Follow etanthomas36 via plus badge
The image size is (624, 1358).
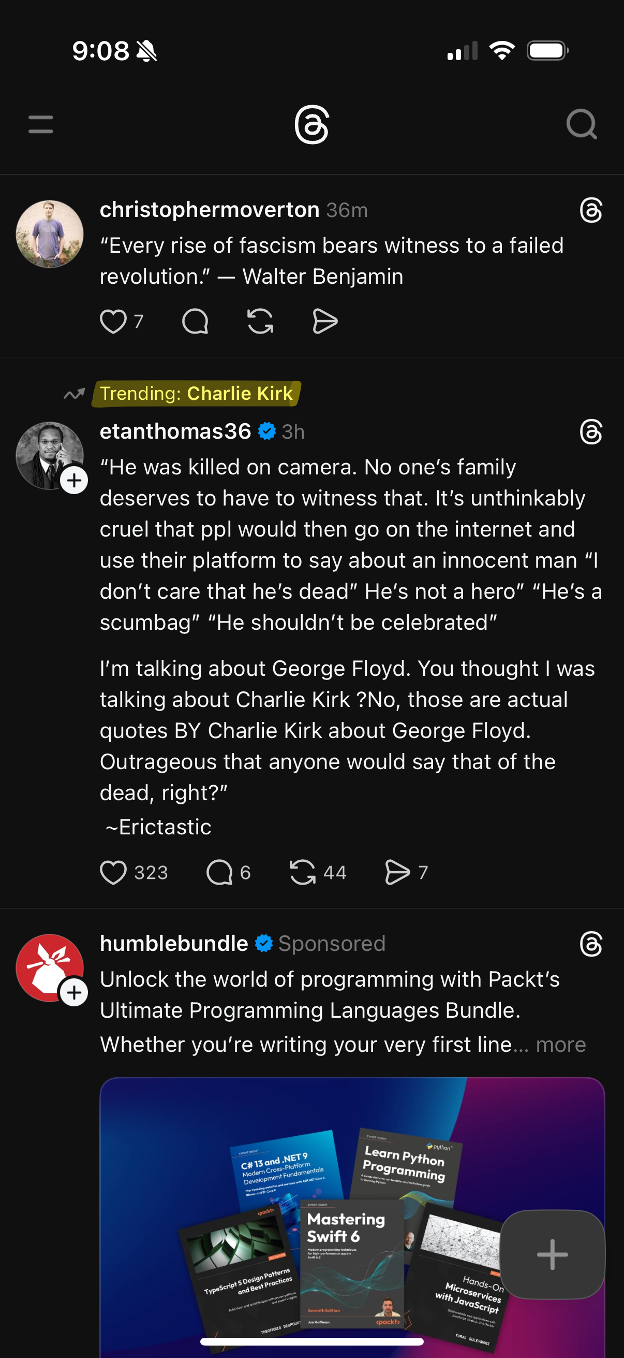(x=74, y=480)
